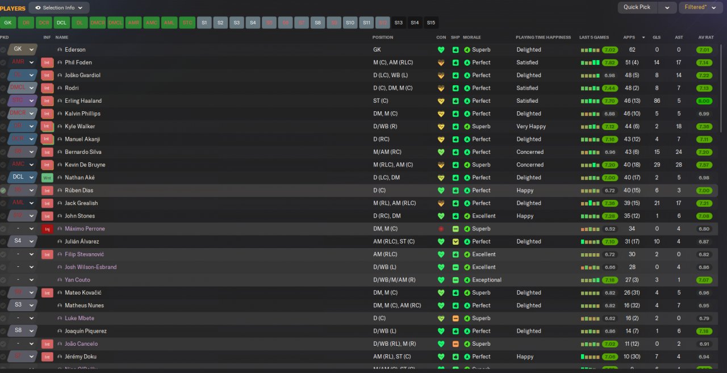Select the GK position slot tab
Viewport: 727px width, 373px height.
[x=7, y=23]
